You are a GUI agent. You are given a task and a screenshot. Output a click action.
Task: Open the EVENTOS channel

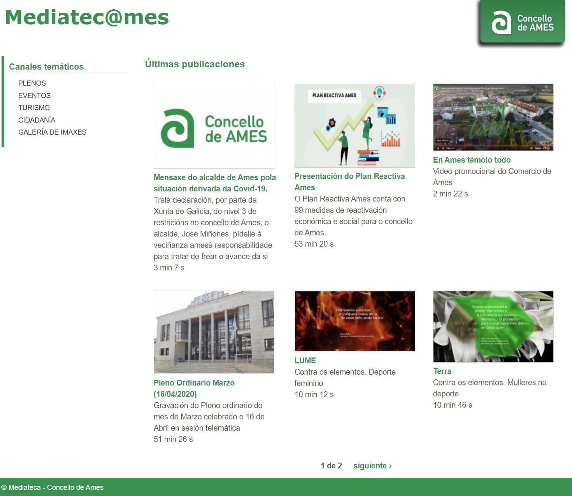tap(34, 96)
